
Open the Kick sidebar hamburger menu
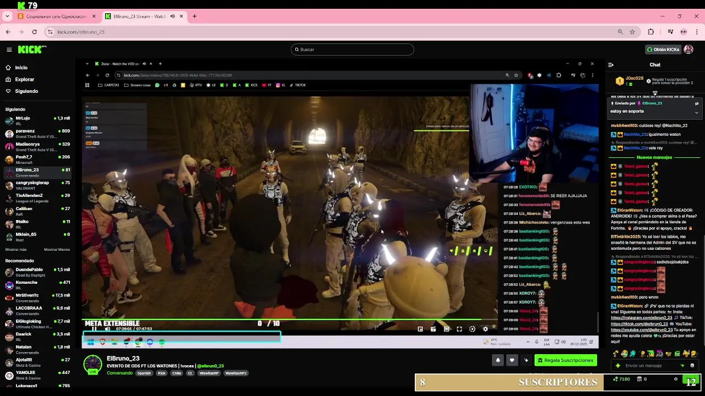(x=9, y=50)
